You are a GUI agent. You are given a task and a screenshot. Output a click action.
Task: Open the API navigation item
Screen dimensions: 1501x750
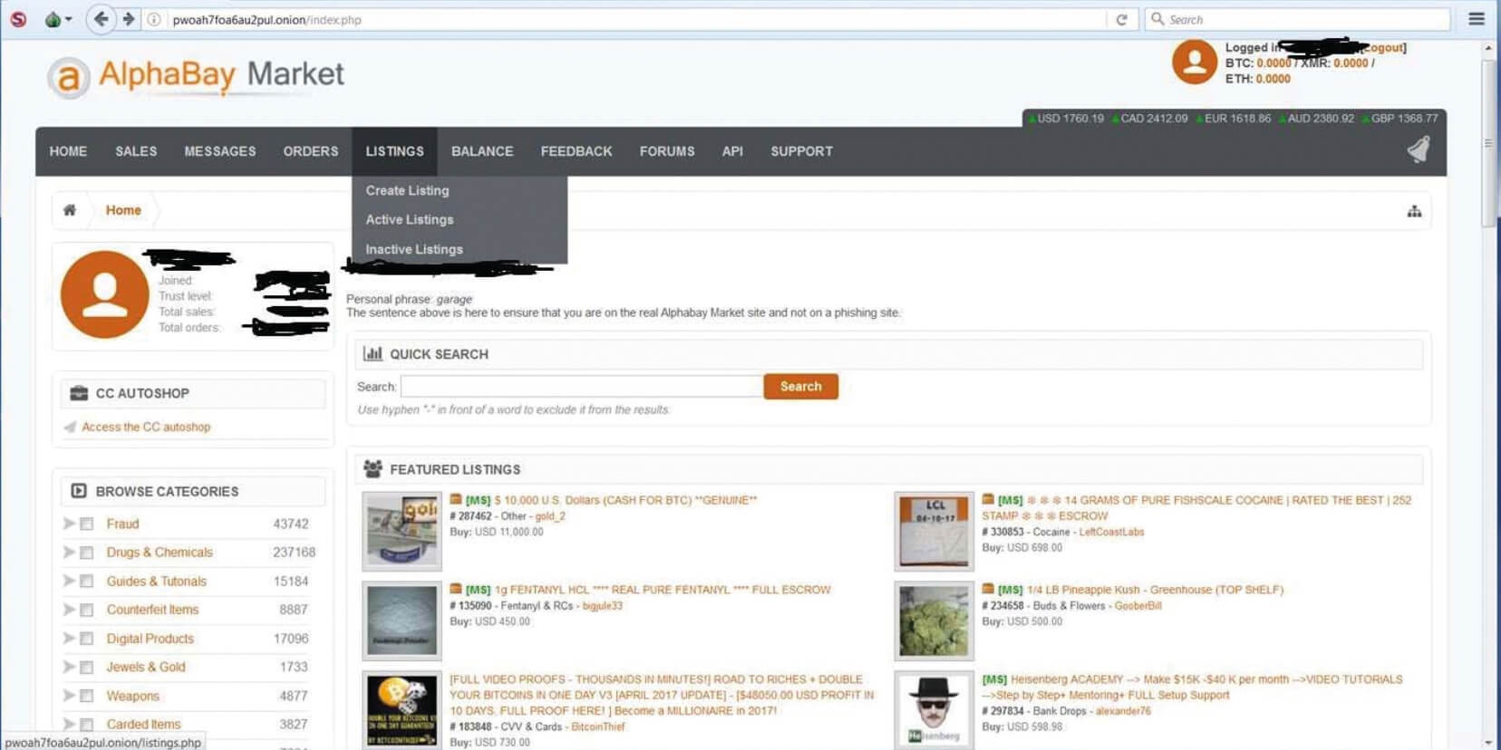732,151
